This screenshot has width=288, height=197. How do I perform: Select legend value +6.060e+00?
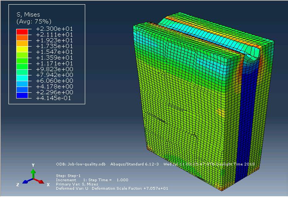pyautogui.click(x=54, y=81)
